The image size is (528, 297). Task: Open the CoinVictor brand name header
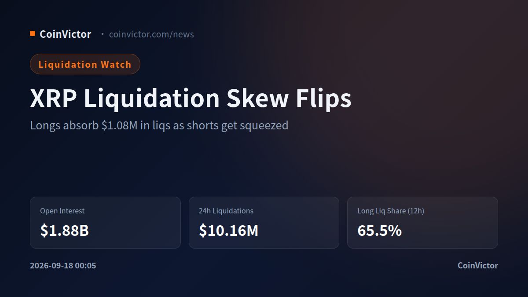click(x=65, y=34)
